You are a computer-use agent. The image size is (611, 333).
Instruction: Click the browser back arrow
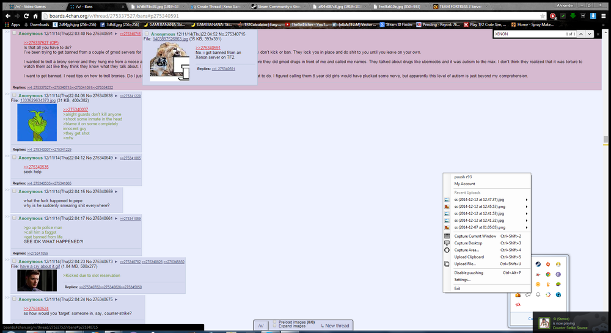pos(8,16)
